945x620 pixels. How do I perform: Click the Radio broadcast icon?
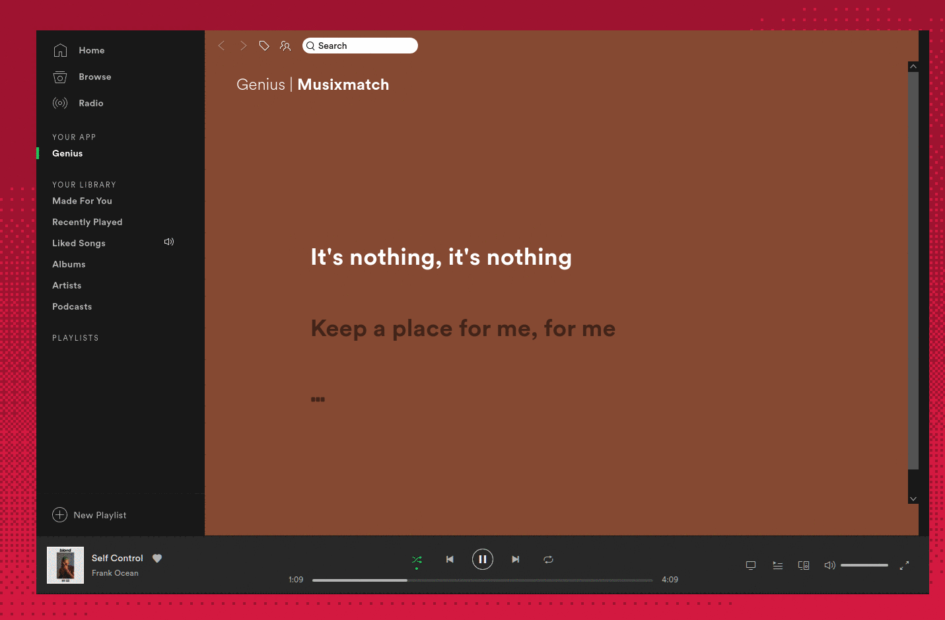coord(60,103)
